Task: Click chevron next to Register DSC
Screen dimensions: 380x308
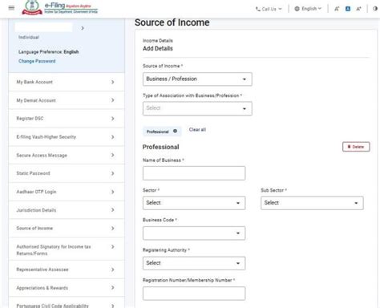Action: pos(113,119)
